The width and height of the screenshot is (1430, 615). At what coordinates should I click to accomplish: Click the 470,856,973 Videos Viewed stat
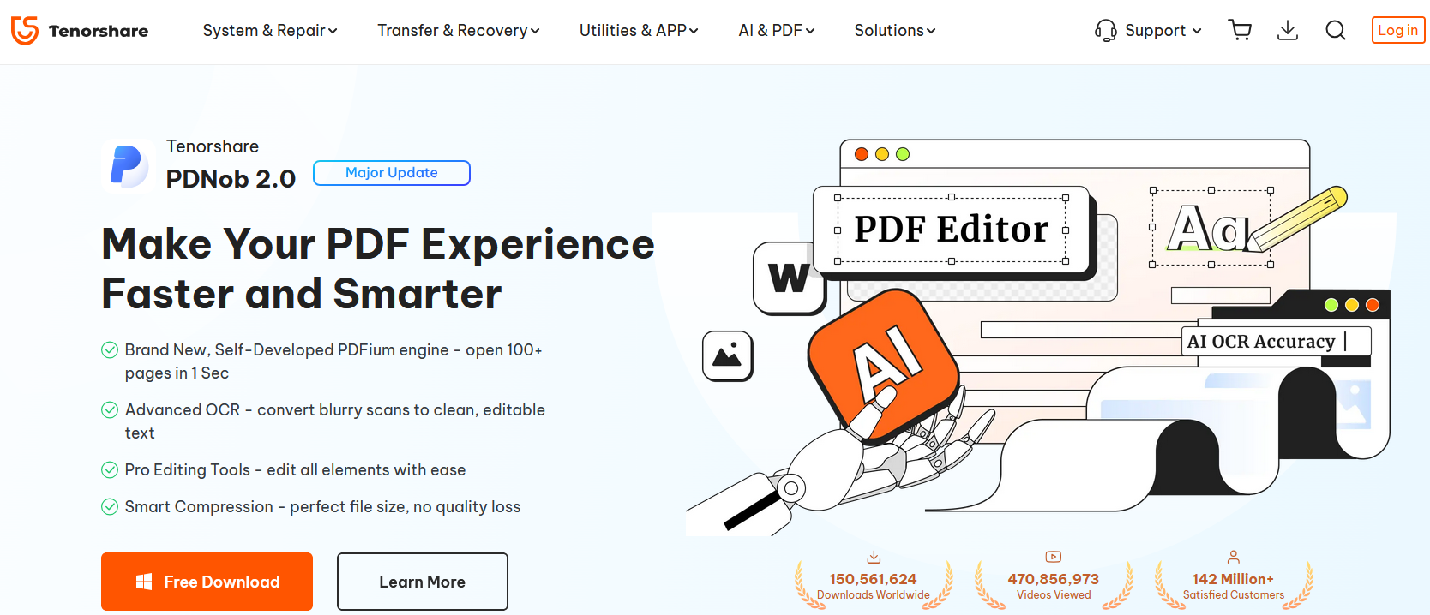click(x=1054, y=586)
